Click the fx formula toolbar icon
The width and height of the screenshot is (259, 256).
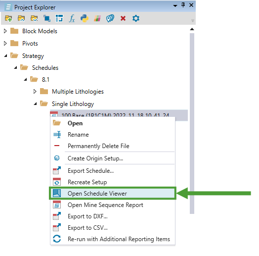72,18
